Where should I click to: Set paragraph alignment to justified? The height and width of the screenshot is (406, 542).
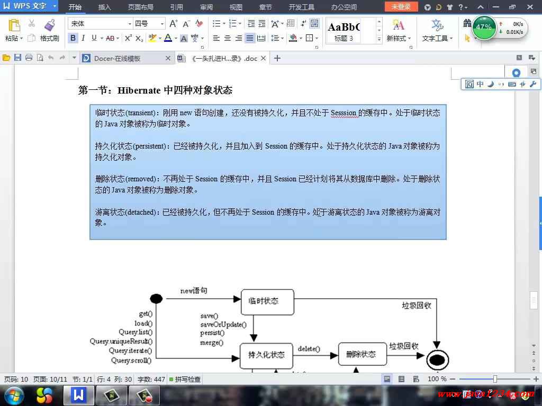[250, 38]
